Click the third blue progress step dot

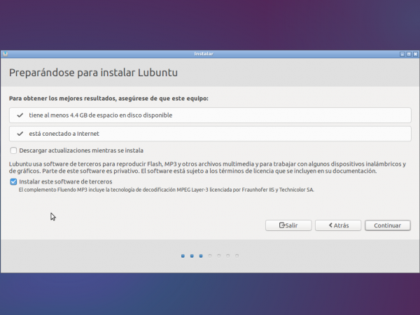pos(201,256)
